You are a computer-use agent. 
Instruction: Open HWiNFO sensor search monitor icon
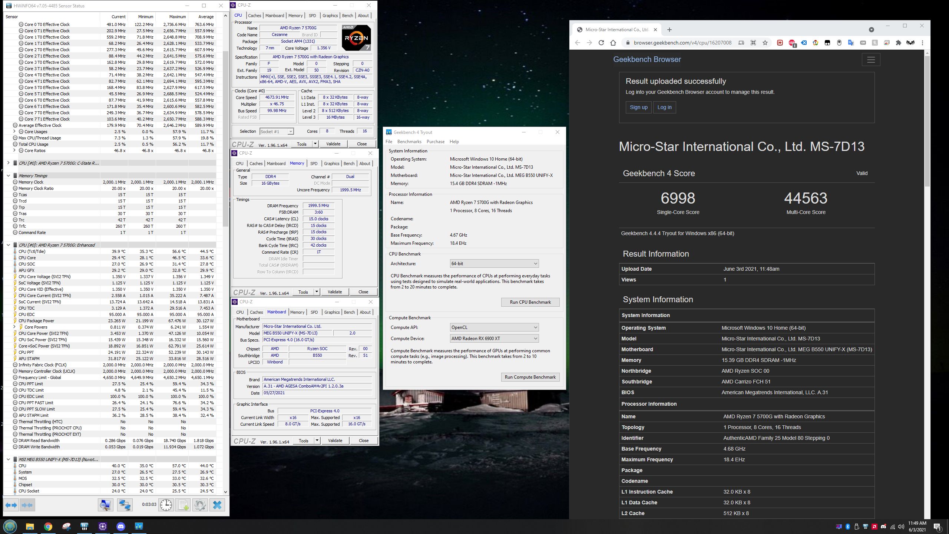[x=105, y=505]
